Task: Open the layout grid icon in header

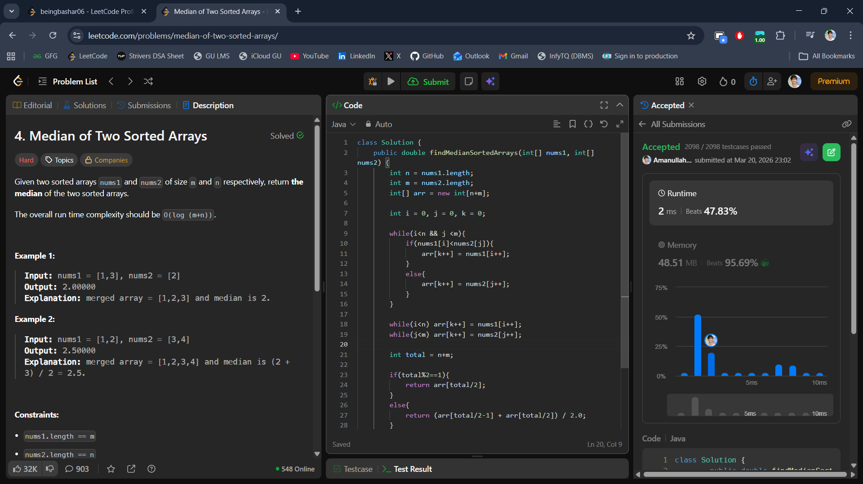Action: [x=679, y=81]
